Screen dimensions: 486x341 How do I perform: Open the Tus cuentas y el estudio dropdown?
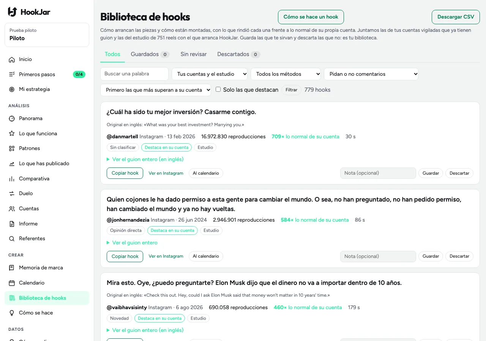pos(210,74)
